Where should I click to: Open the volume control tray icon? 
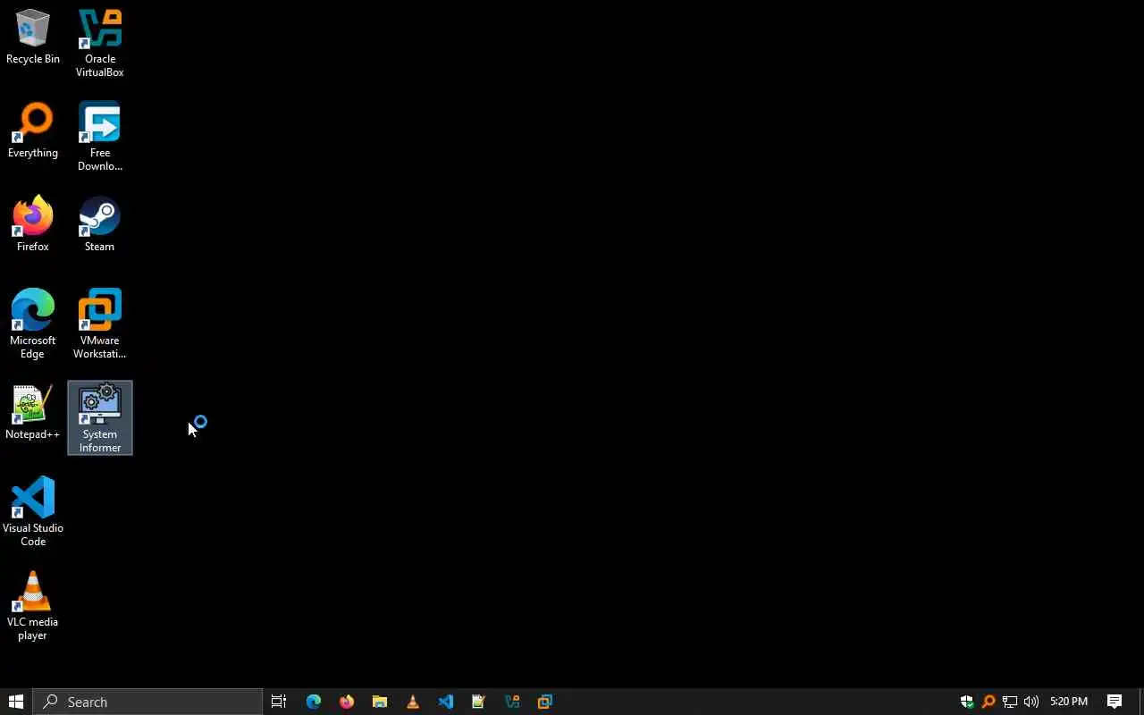pyautogui.click(x=1031, y=702)
